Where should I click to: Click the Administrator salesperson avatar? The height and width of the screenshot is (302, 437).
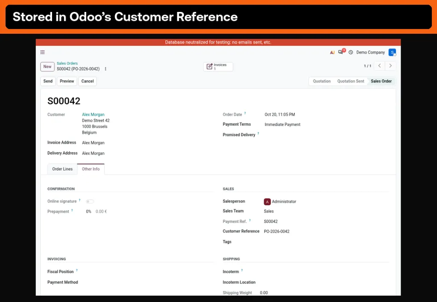click(x=267, y=202)
